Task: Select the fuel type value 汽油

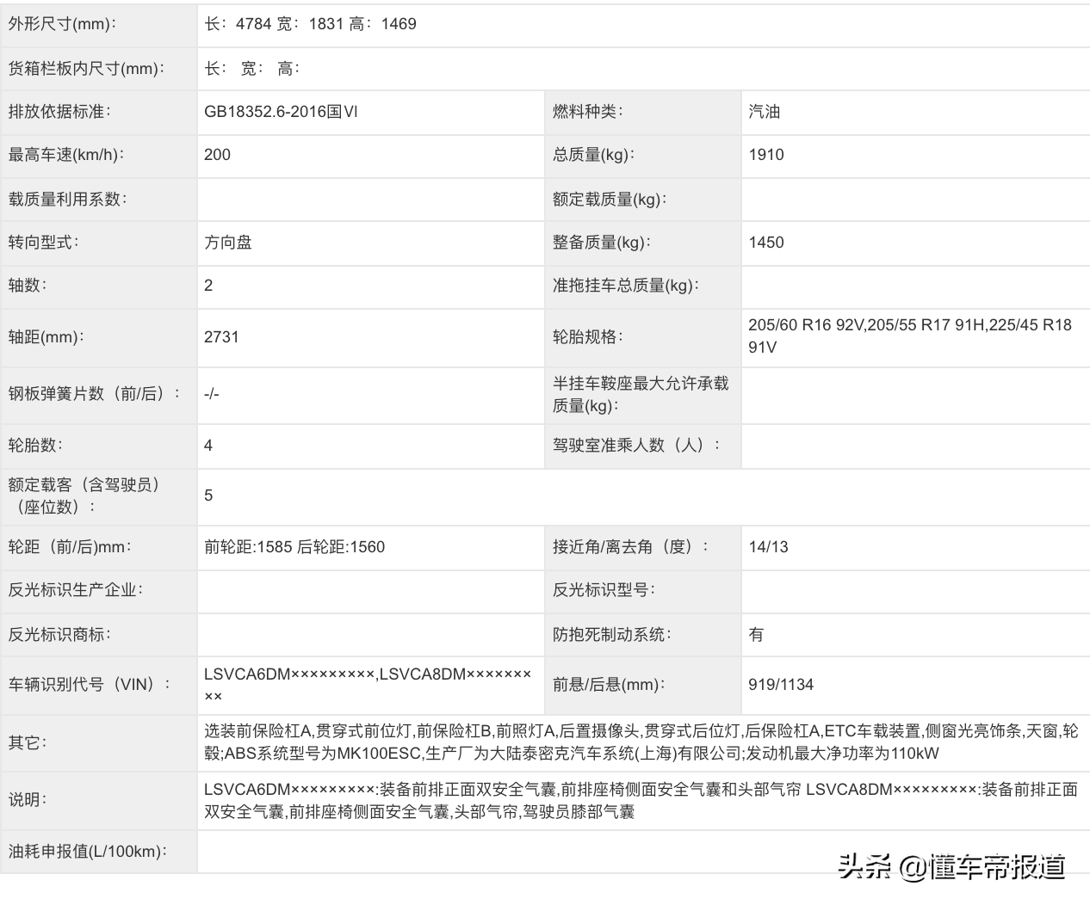Action: tap(765, 112)
